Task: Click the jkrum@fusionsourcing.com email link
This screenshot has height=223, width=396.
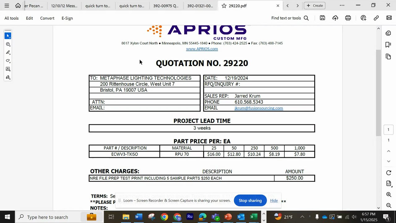Action: (x=259, y=108)
